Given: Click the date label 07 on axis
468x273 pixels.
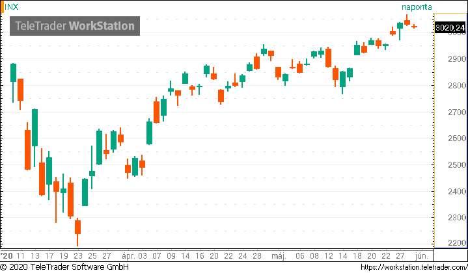Looking at the screenshot, I should 157,256.
